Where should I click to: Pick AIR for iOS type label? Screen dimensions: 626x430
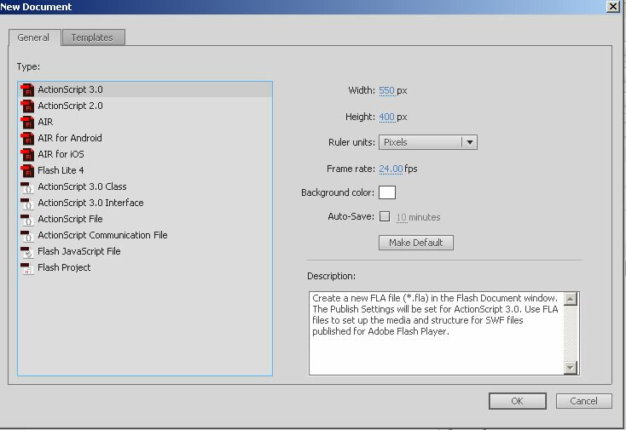click(61, 154)
